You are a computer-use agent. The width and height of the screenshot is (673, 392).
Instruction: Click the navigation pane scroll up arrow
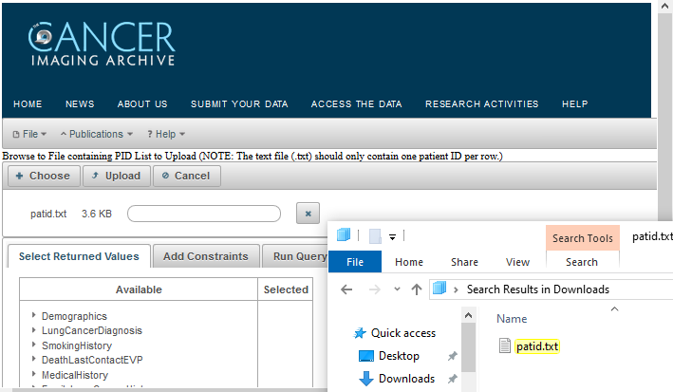(468, 315)
